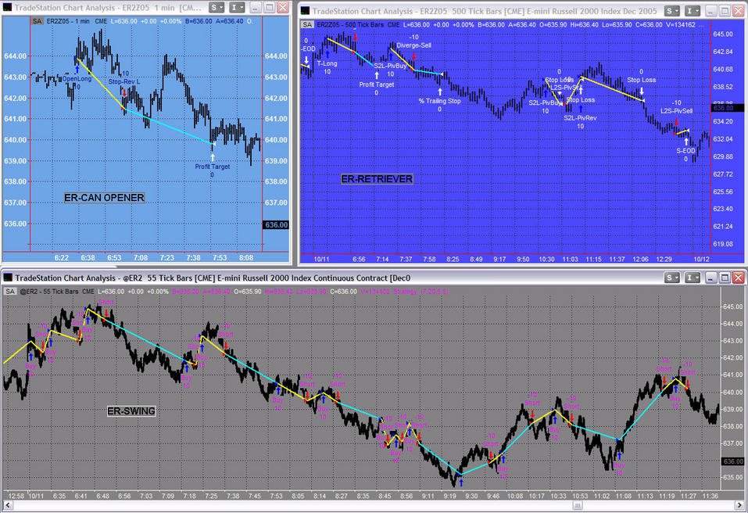Image resolution: width=748 pixels, height=513 pixels.
Task: Click the SA badge in the 500 Tick Bars chart
Action: [x=308, y=25]
